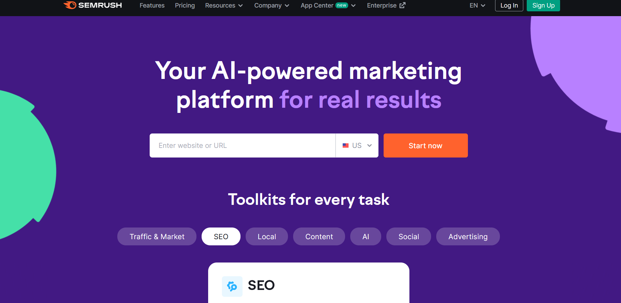Screen dimensions: 621x303
Task: Expand the Company dropdown menu
Action: coord(272,5)
